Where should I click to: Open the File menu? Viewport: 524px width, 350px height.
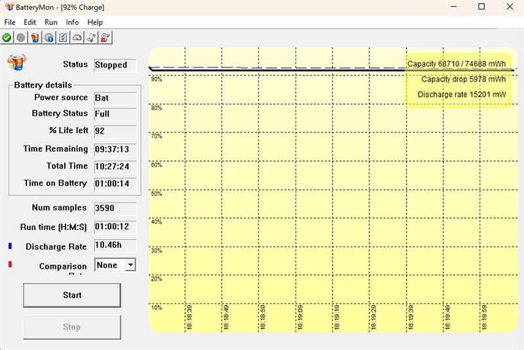(x=10, y=22)
